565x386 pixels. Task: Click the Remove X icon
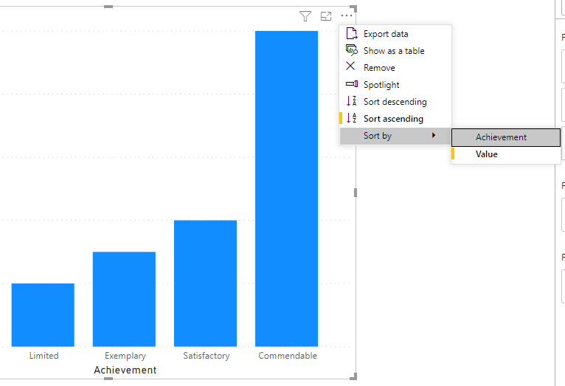[x=350, y=66]
